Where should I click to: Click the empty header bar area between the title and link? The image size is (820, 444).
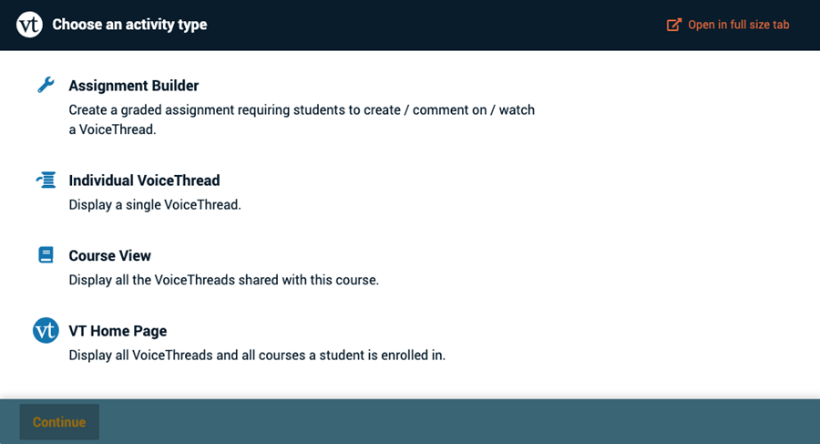pyautogui.click(x=437, y=25)
